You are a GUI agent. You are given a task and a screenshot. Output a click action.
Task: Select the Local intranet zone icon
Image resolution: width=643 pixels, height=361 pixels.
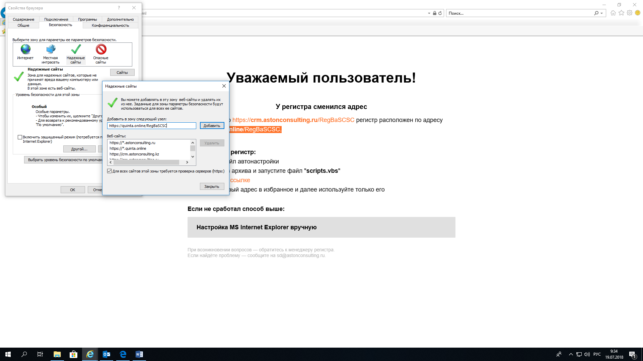point(51,50)
